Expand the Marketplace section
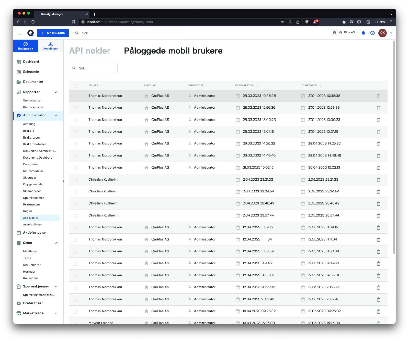The image size is (409, 341). [x=56, y=313]
